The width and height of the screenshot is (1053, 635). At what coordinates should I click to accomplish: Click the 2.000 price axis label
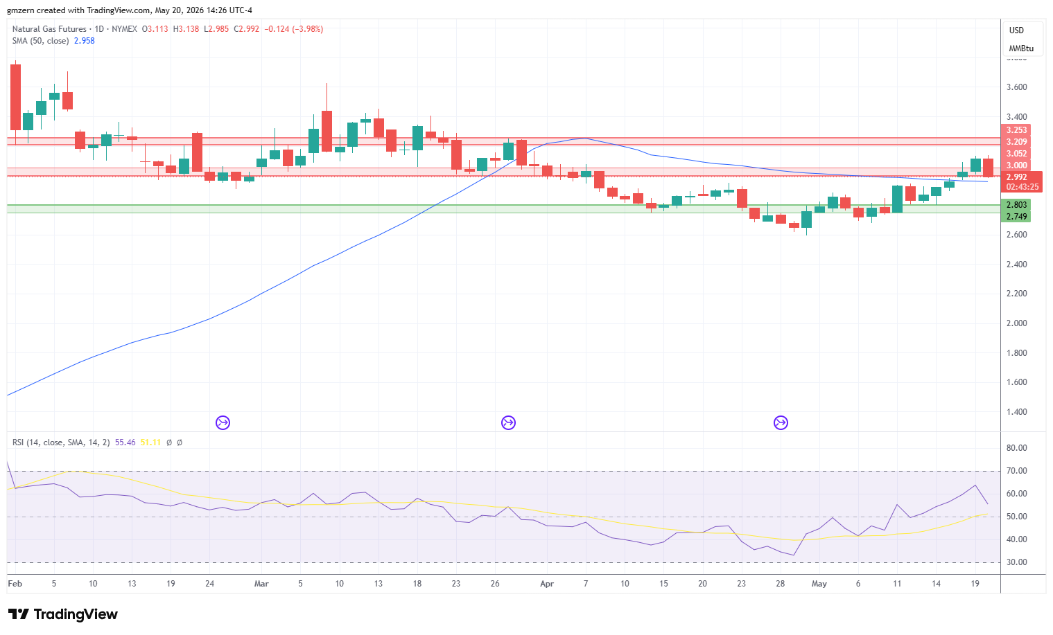(x=1017, y=323)
